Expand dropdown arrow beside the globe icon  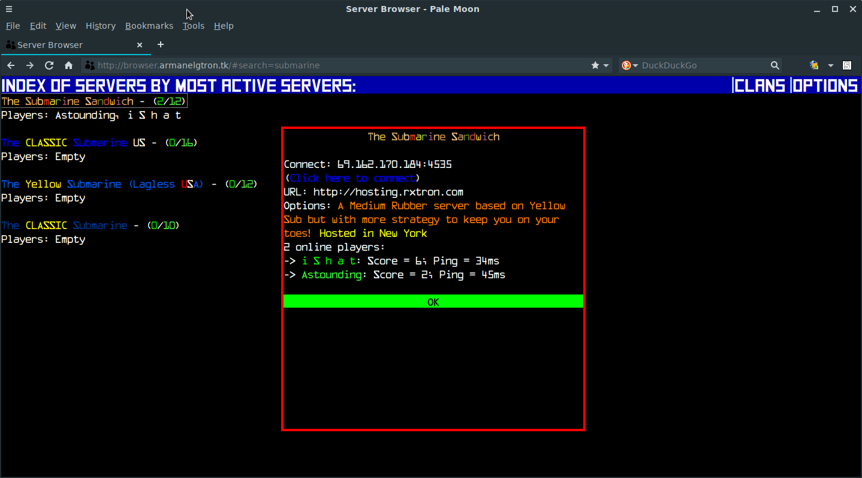[x=830, y=65]
